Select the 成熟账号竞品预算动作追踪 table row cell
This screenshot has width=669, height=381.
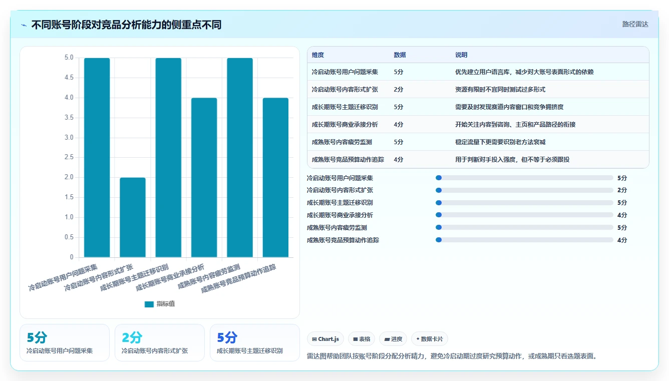pyautogui.click(x=348, y=160)
